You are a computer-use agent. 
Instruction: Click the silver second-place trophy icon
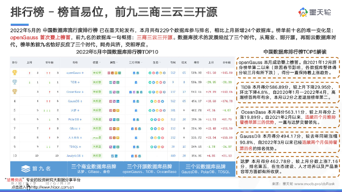pos(15,82)
